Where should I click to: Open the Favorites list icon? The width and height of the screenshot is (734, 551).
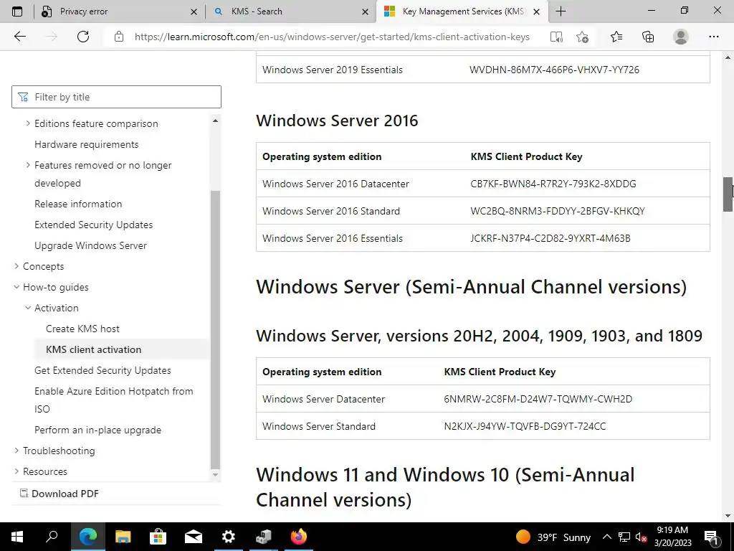point(616,37)
